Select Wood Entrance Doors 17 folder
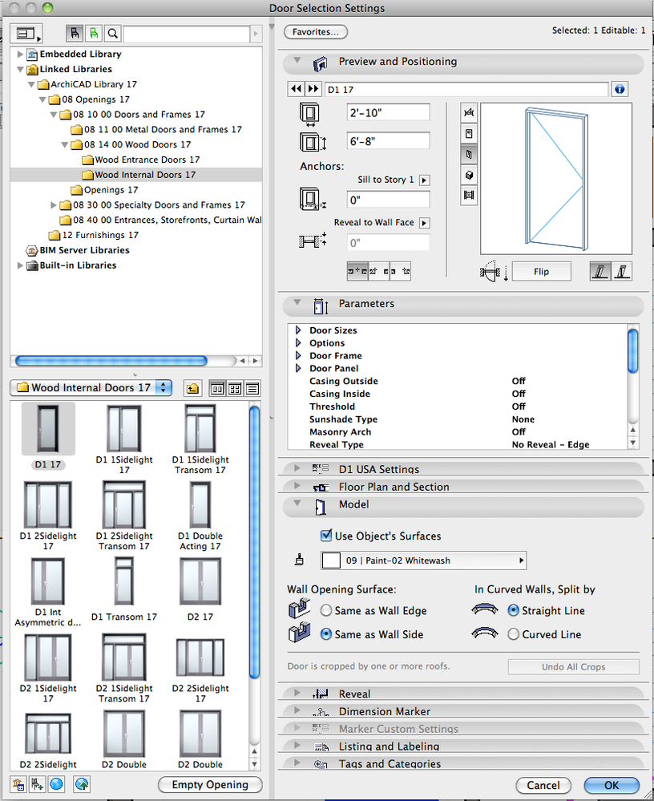Image resolution: width=654 pixels, height=801 pixels. pyautogui.click(x=140, y=160)
